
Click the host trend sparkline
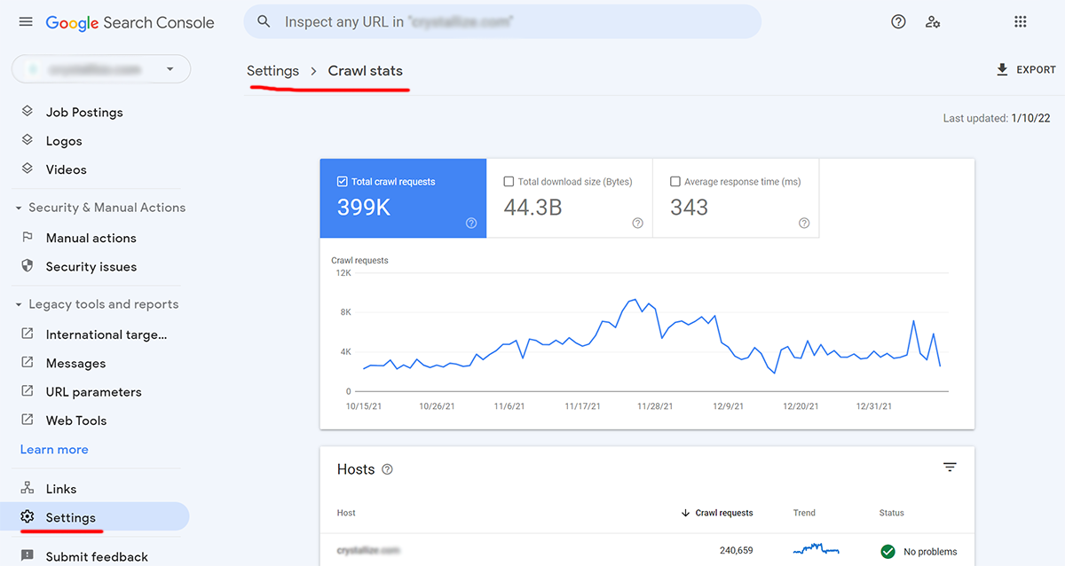(816, 551)
